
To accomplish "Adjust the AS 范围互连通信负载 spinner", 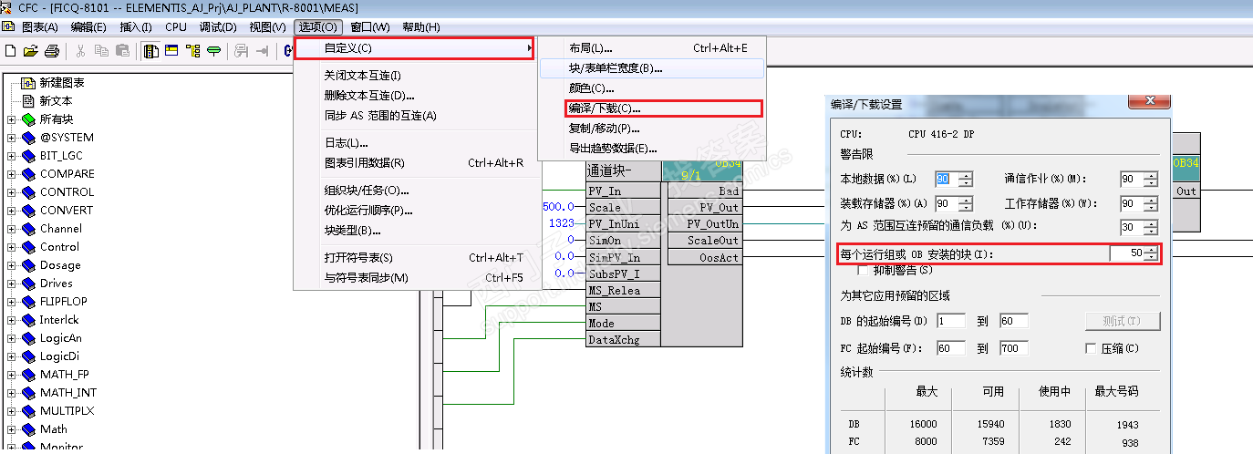I will coord(1152,227).
